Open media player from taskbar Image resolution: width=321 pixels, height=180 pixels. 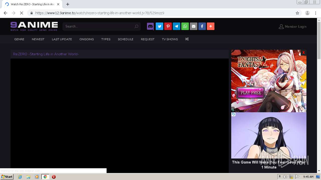pos(37,177)
